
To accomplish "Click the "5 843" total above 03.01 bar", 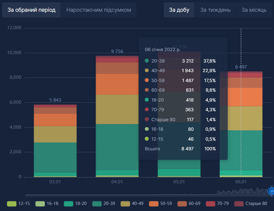I will (55, 100).
